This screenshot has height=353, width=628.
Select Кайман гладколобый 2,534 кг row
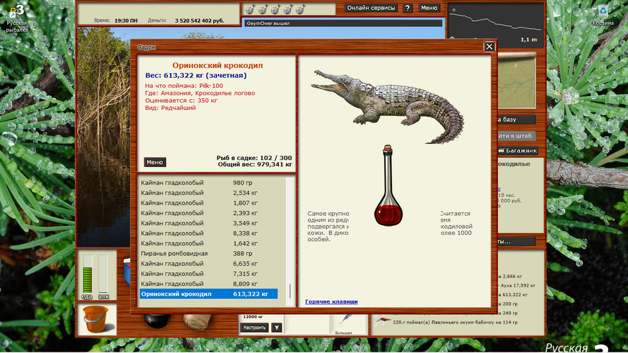[208, 193]
